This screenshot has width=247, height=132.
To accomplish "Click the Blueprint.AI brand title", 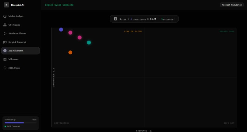I will click(18, 5).
